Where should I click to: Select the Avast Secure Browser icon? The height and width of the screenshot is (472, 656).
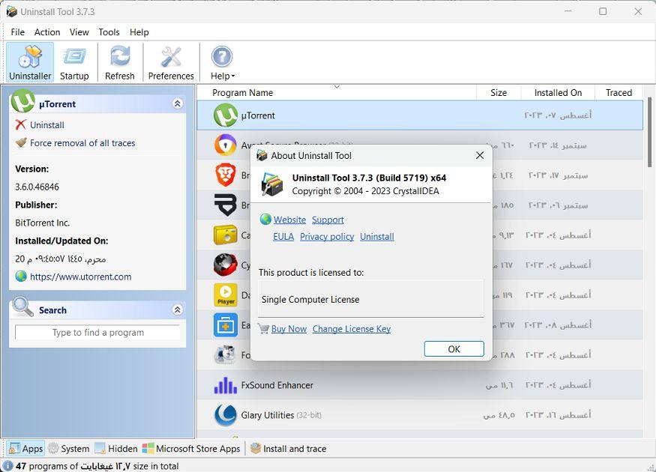click(226, 145)
